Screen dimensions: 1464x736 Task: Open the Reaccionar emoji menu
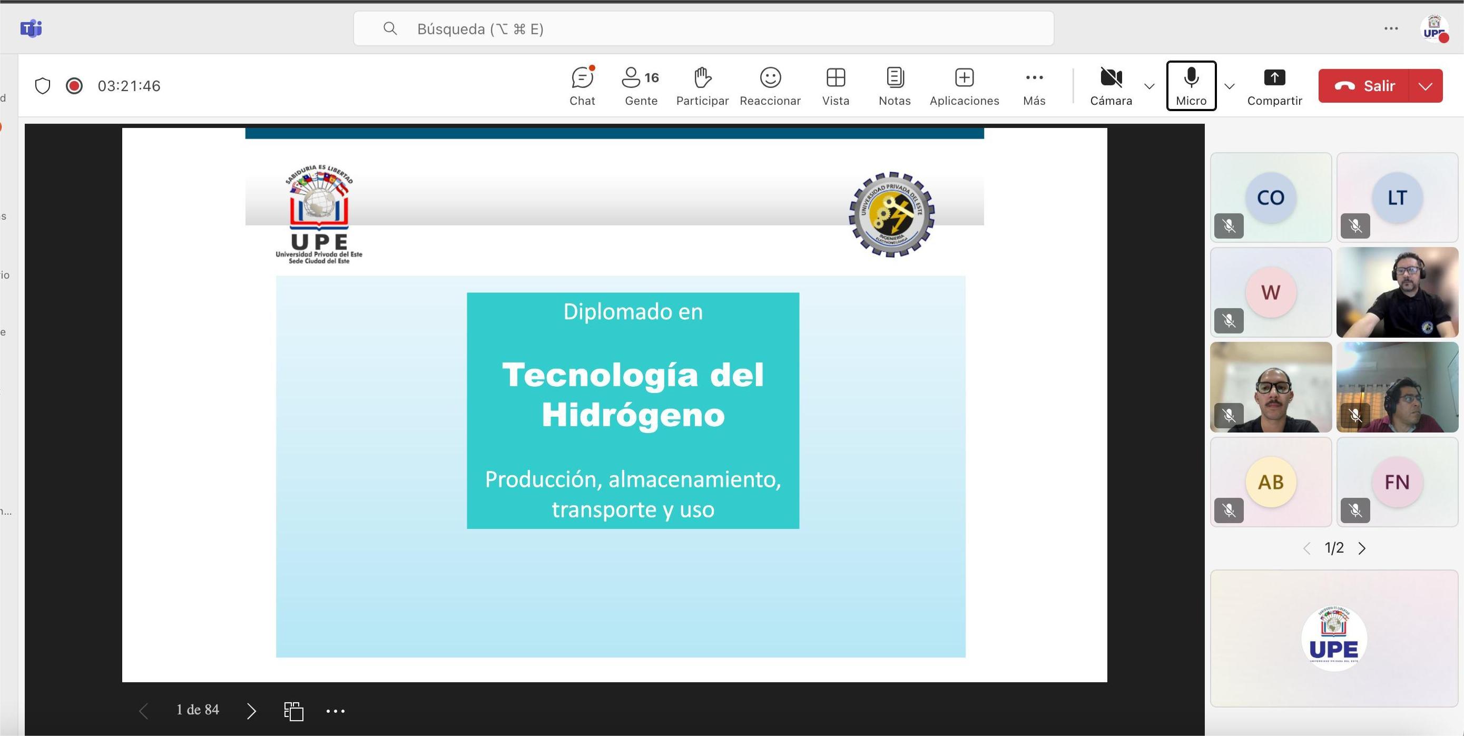point(770,86)
